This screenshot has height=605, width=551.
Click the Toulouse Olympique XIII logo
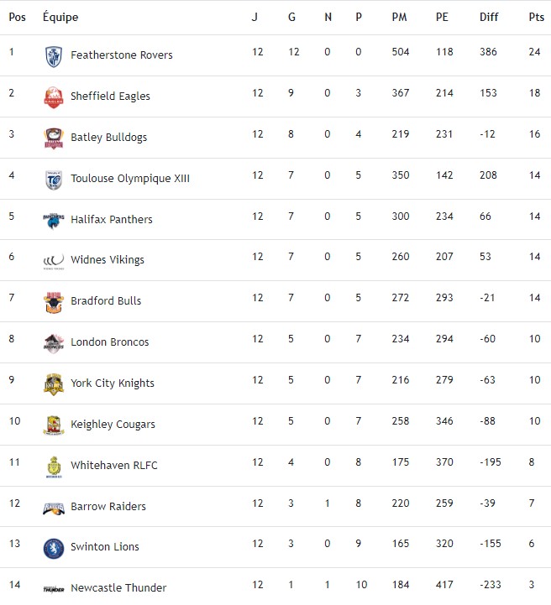click(54, 180)
